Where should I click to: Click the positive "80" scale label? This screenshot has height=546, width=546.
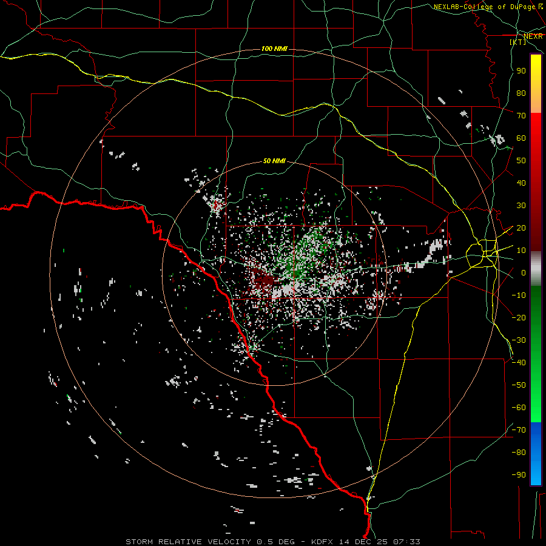pos(521,93)
